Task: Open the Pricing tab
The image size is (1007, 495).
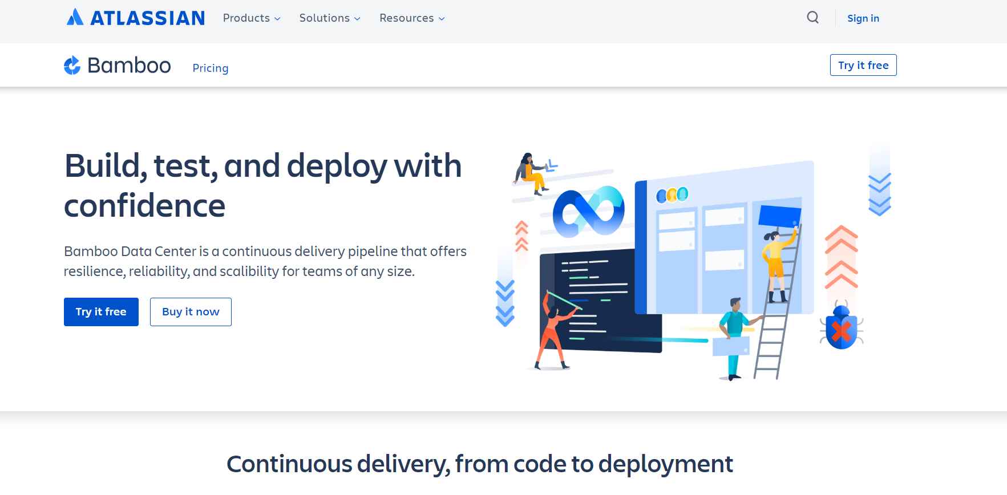Action: pyautogui.click(x=211, y=68)
